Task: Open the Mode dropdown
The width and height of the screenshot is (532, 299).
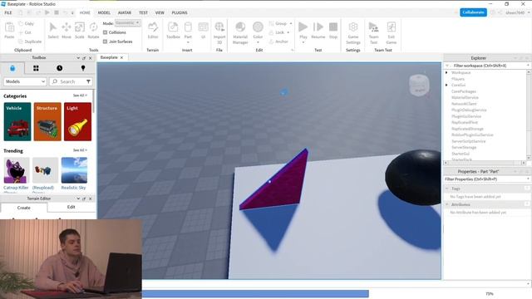Action: click(128, 23)
